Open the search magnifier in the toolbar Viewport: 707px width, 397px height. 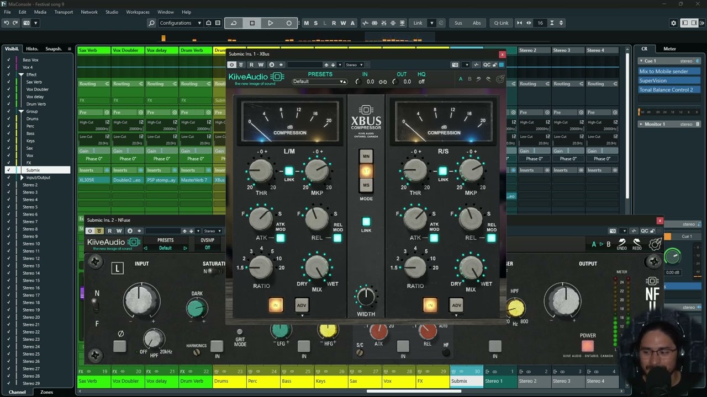151,23
